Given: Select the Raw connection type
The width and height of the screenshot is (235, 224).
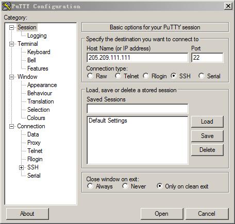Looking at the screenshot, I should 90,76.
